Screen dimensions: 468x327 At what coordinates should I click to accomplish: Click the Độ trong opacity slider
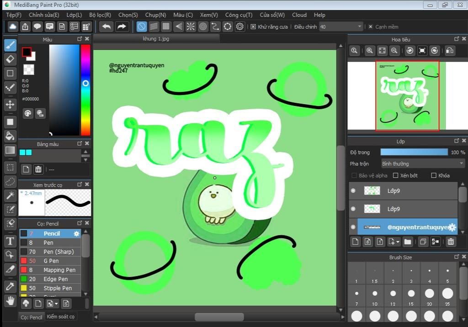414,152
